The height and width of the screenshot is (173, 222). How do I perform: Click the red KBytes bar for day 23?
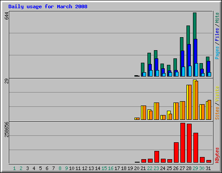157,157
